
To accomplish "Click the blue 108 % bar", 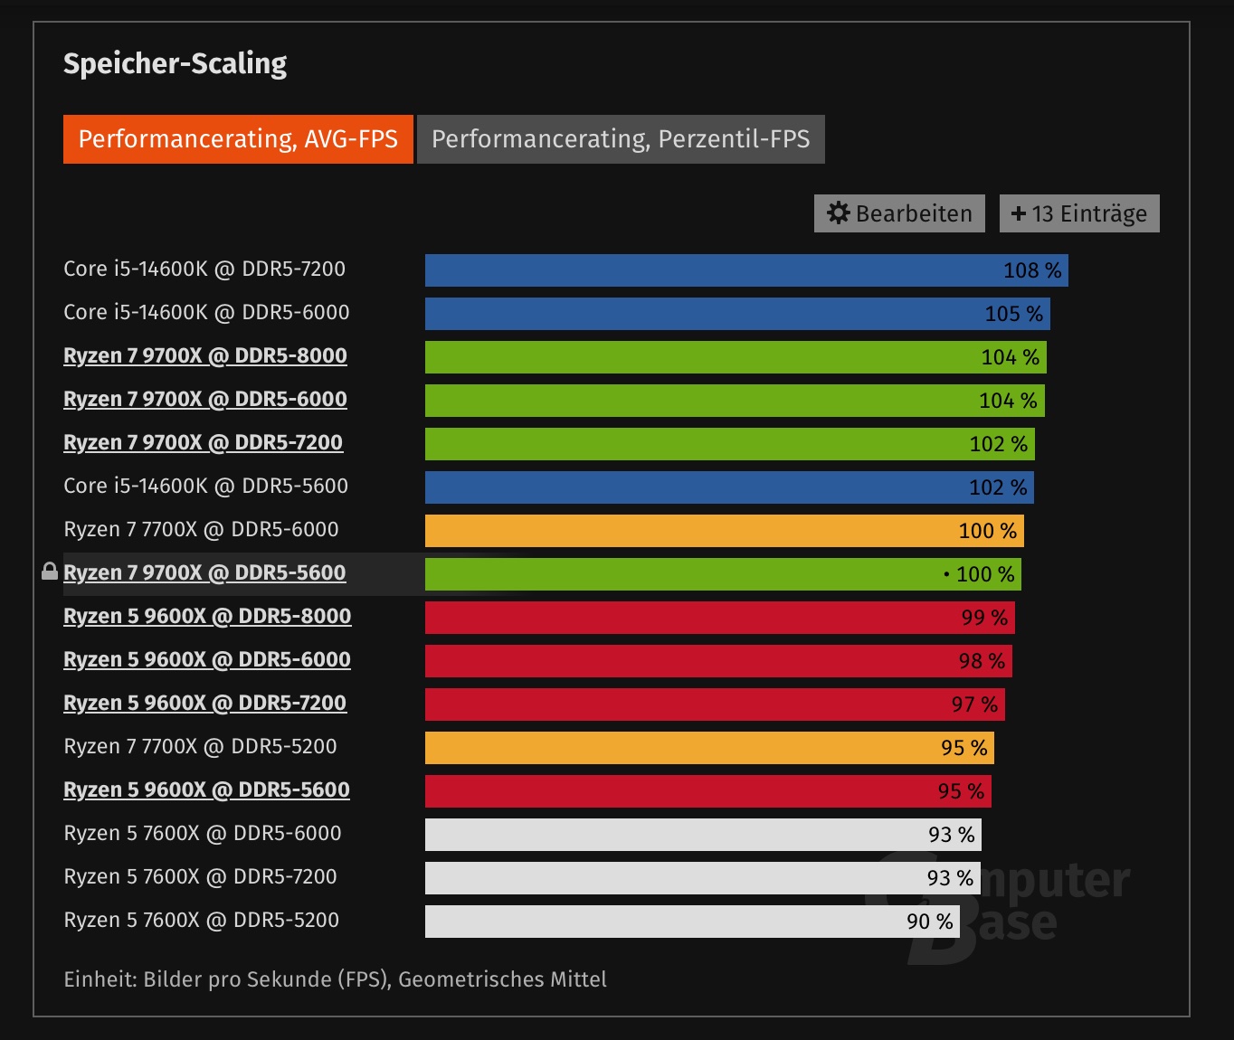I will [x=746, y=270].
